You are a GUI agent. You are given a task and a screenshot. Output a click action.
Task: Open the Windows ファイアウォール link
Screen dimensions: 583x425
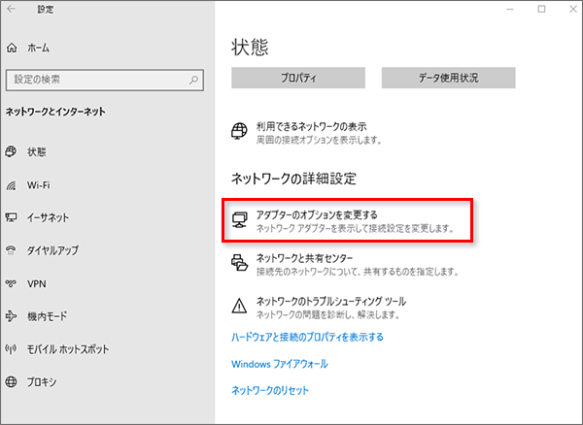(279, 364)
